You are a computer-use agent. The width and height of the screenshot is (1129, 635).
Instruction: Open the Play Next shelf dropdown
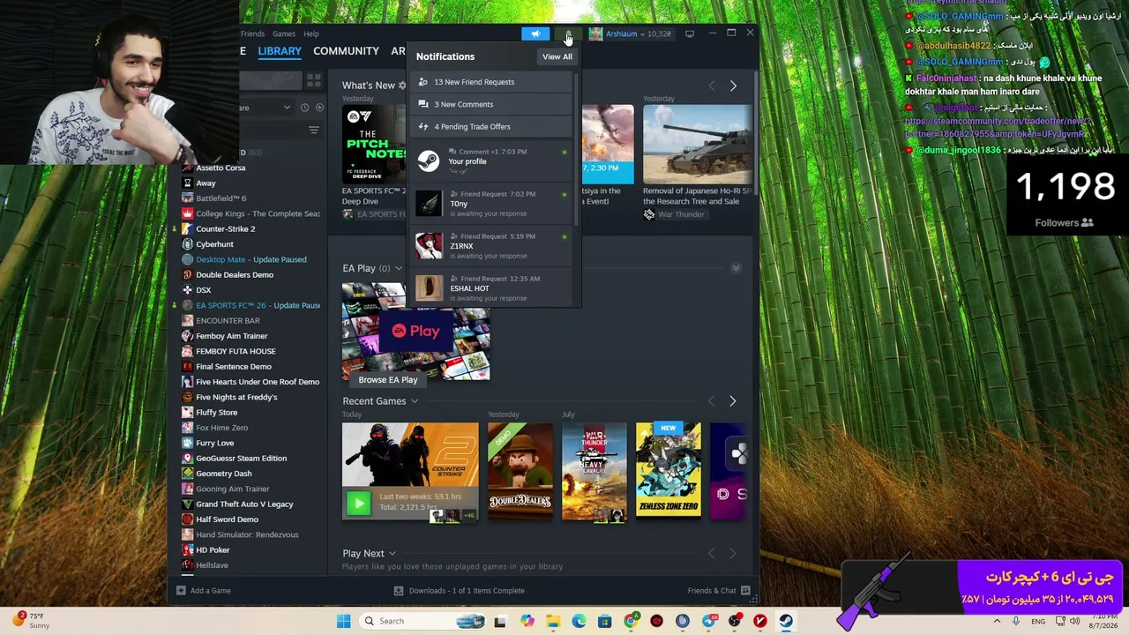pos(392,554)
